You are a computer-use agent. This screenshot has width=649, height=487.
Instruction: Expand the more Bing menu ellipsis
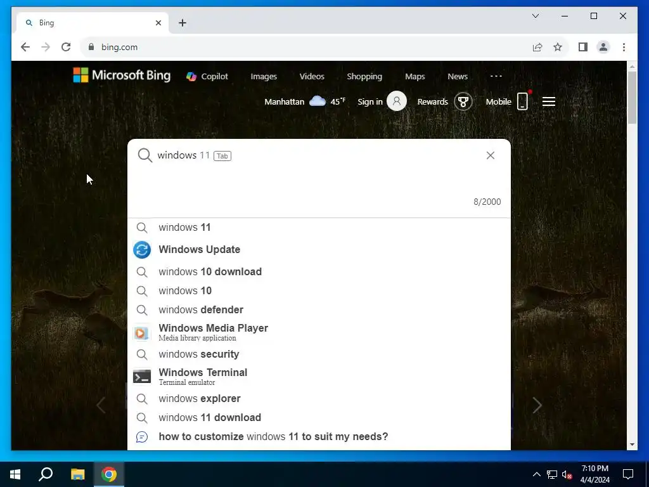496,76
